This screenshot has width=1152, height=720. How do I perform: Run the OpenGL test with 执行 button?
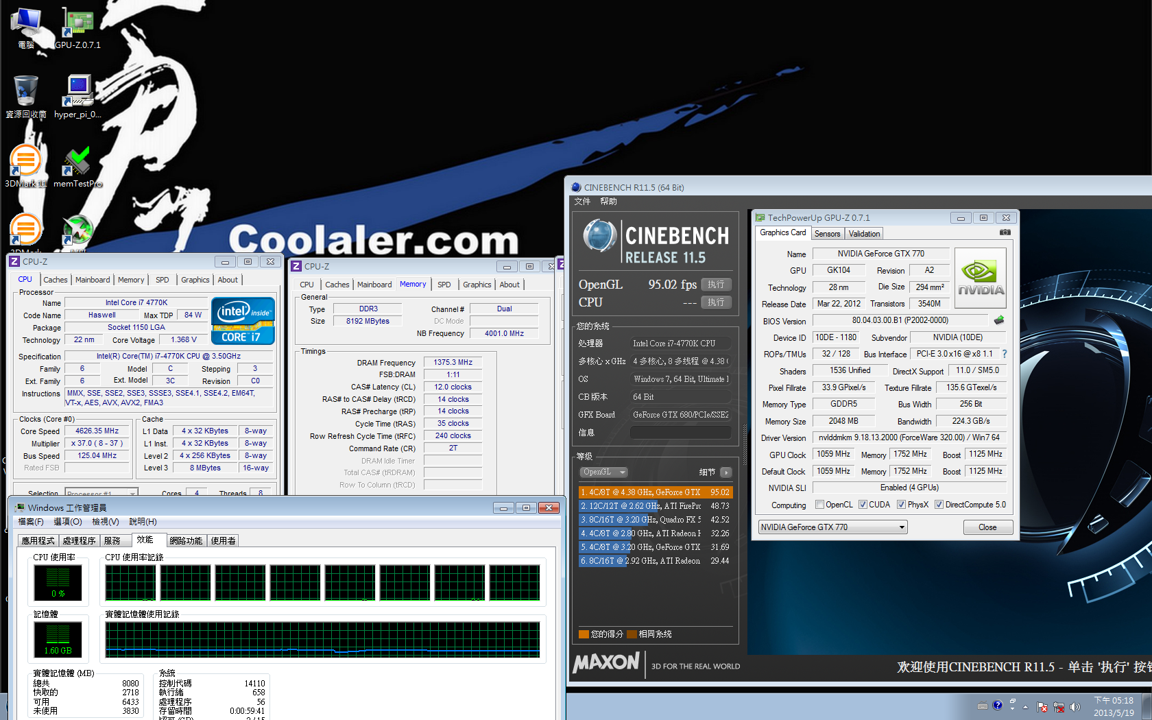(x=717, y=285)
